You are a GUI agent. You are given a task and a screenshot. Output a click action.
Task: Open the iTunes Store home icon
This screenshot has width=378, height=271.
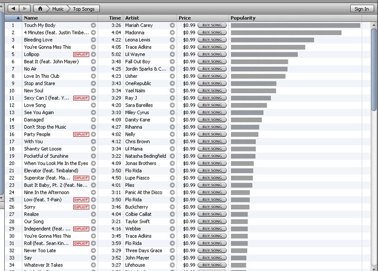tap(40, 8)
